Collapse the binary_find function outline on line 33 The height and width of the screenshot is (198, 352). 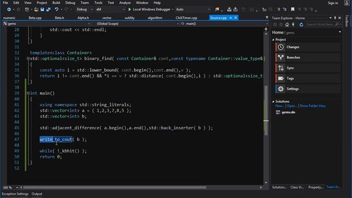28,59
